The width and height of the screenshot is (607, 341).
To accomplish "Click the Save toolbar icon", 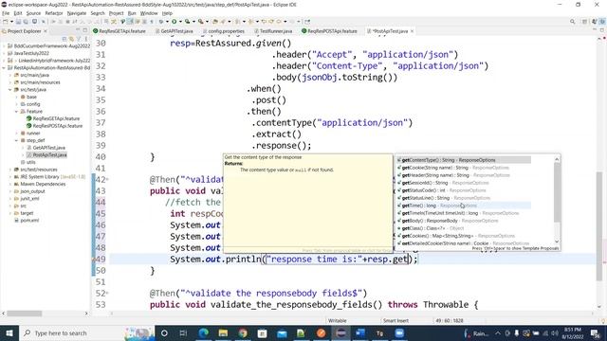I will tap(18, 22).
